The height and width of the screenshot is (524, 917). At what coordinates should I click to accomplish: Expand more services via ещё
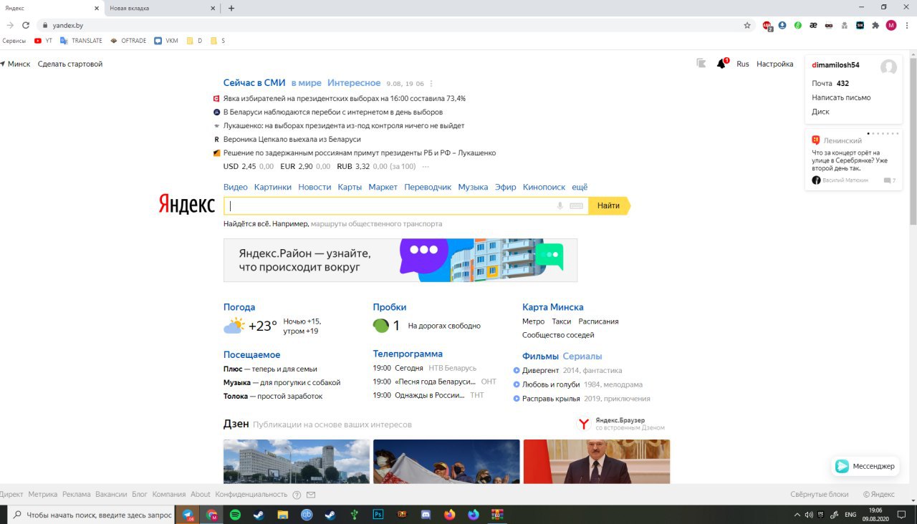click(580, 187)
